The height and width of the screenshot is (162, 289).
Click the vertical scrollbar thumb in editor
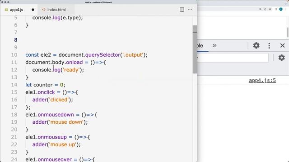(x=195, y=49)
